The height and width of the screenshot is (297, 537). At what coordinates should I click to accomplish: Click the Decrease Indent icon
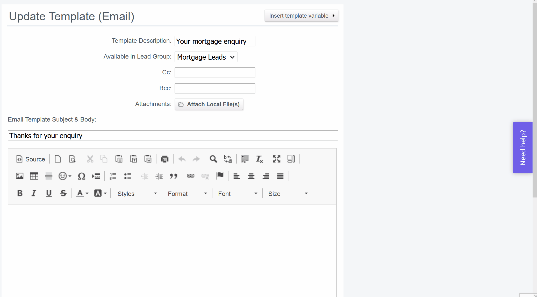tap(145, 176)
